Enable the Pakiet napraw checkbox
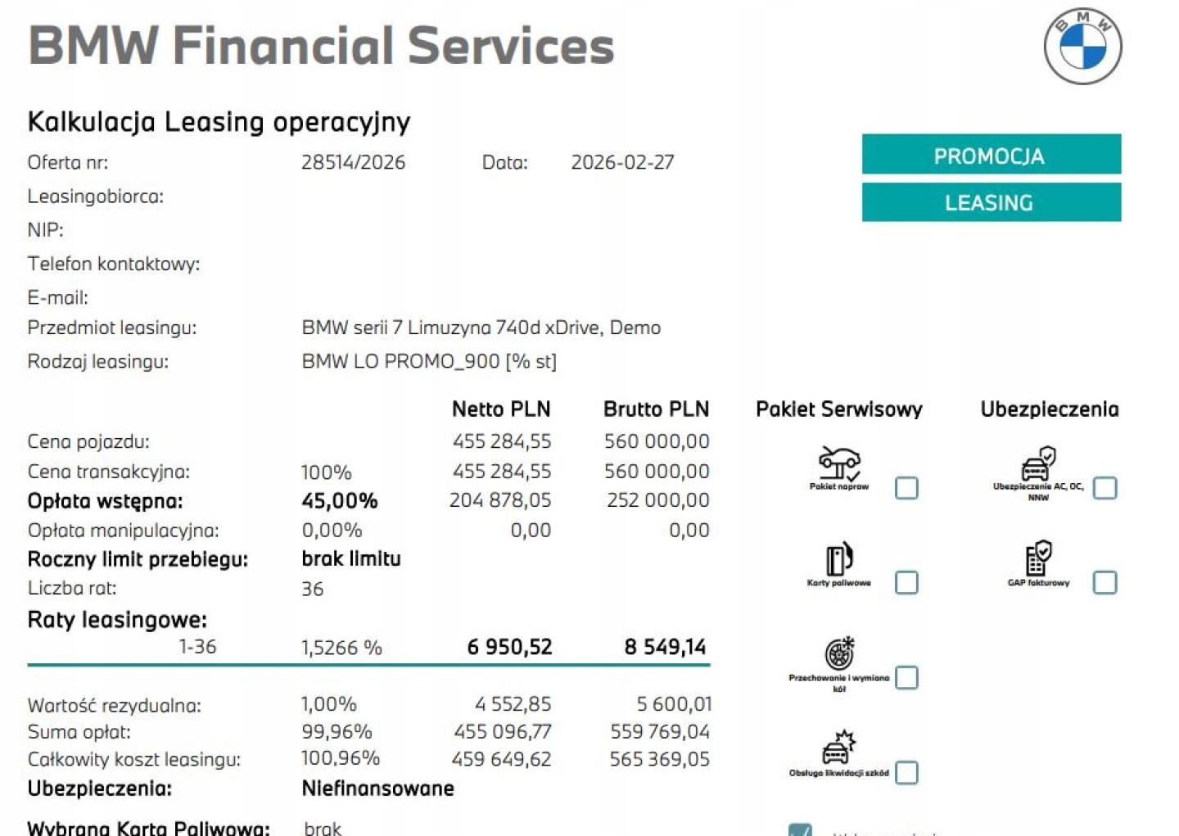This screenshot has width=1179, height=836. coord(906,488)
